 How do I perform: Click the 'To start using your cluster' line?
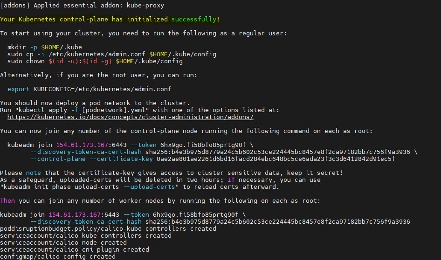click(143, 33)
